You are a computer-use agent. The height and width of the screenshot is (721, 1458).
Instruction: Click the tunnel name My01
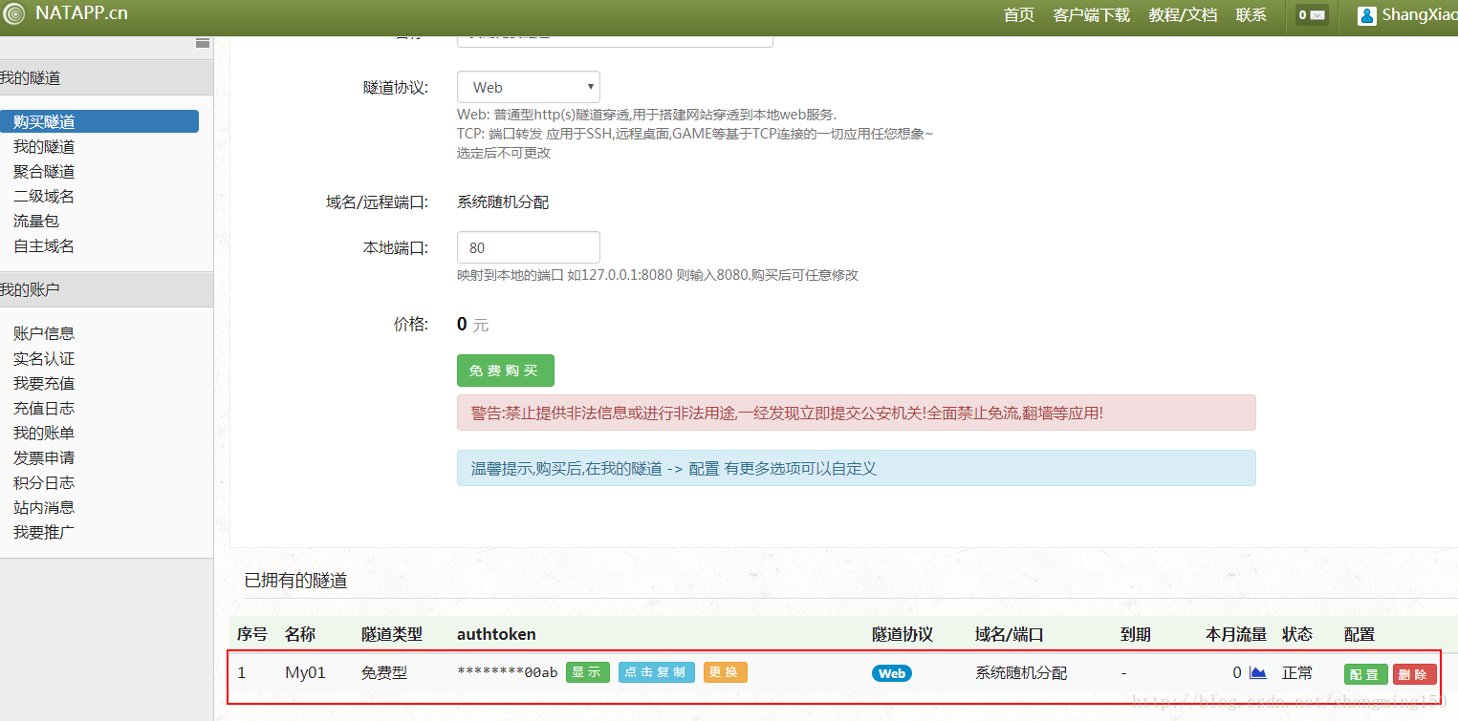305,672
